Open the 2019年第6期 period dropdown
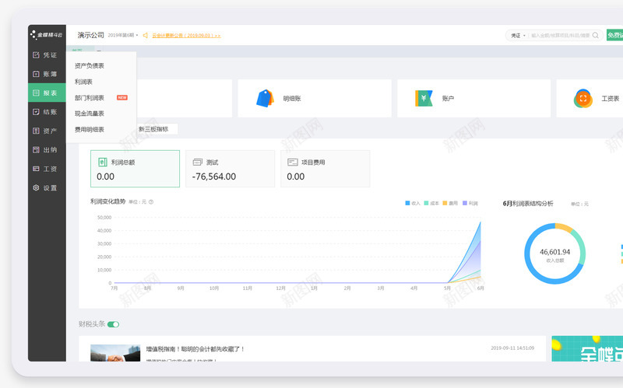The height and width of the screenshot is (388, 623). (123, 35)
